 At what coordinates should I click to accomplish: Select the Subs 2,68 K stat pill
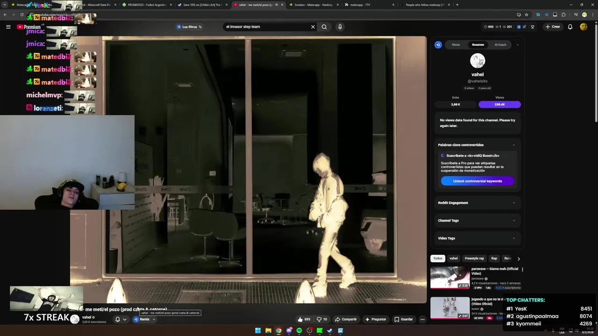tap(456, 105)
